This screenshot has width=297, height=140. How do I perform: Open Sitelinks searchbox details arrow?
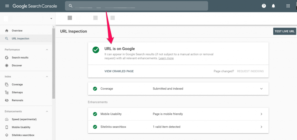[x=261, y=127]
